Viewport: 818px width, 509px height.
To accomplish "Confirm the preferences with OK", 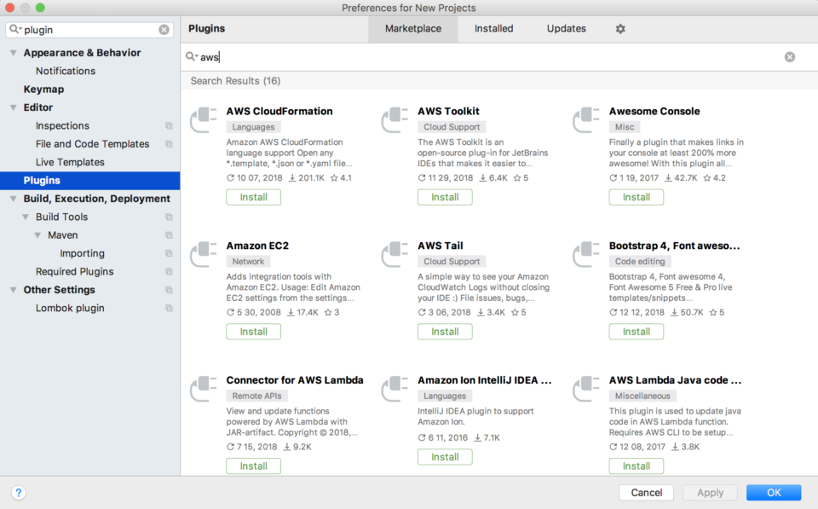I will coord(774,492).
